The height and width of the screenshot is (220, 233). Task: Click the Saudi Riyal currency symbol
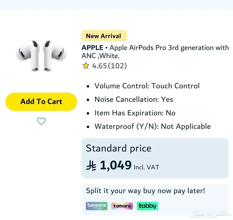click(91, 165)
